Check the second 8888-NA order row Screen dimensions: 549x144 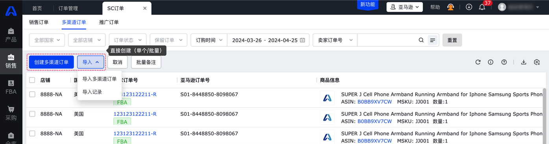pyautogui.click(x=32, y=114)
